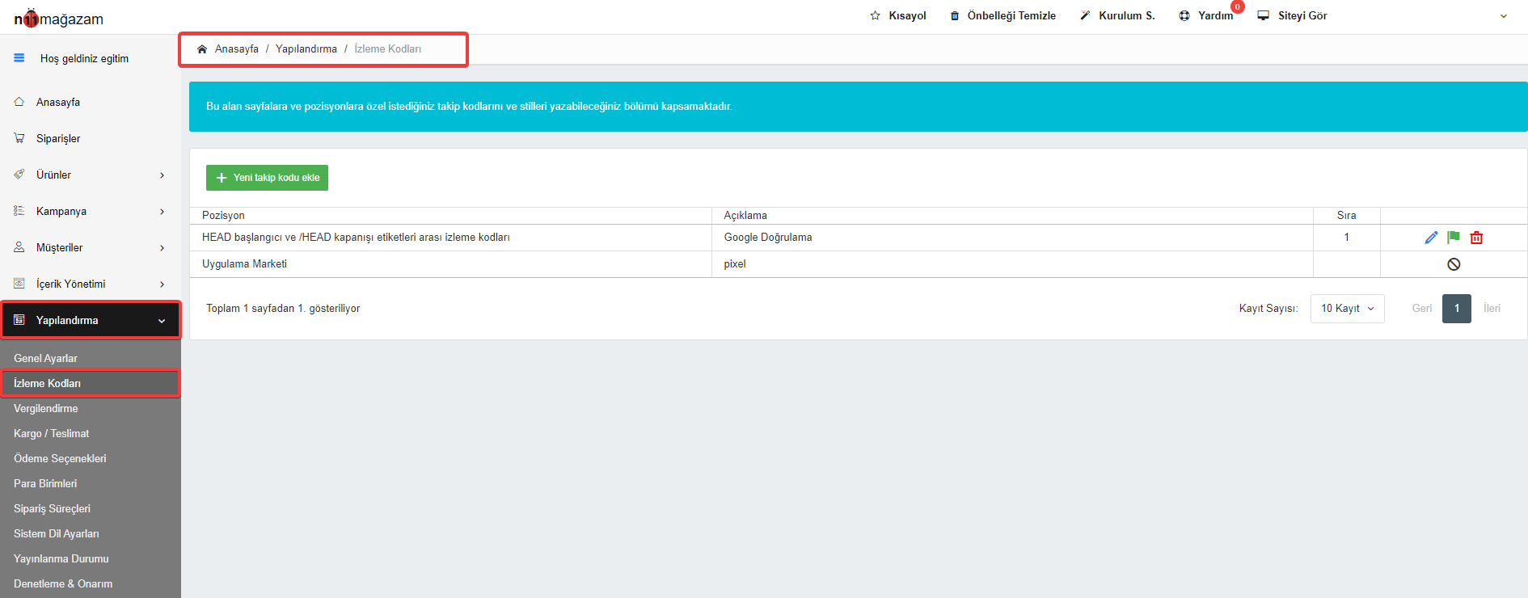Click the HEAD başlangıcı position cell
This screenshot has width=1528, height=598.
click(x=450, y=238)
